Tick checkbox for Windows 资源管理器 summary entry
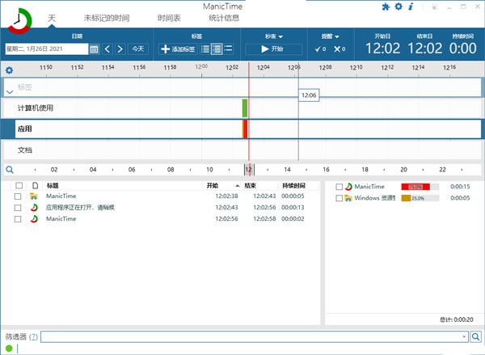The width and height of the screenshot is (485, 355). coord(339,198)
